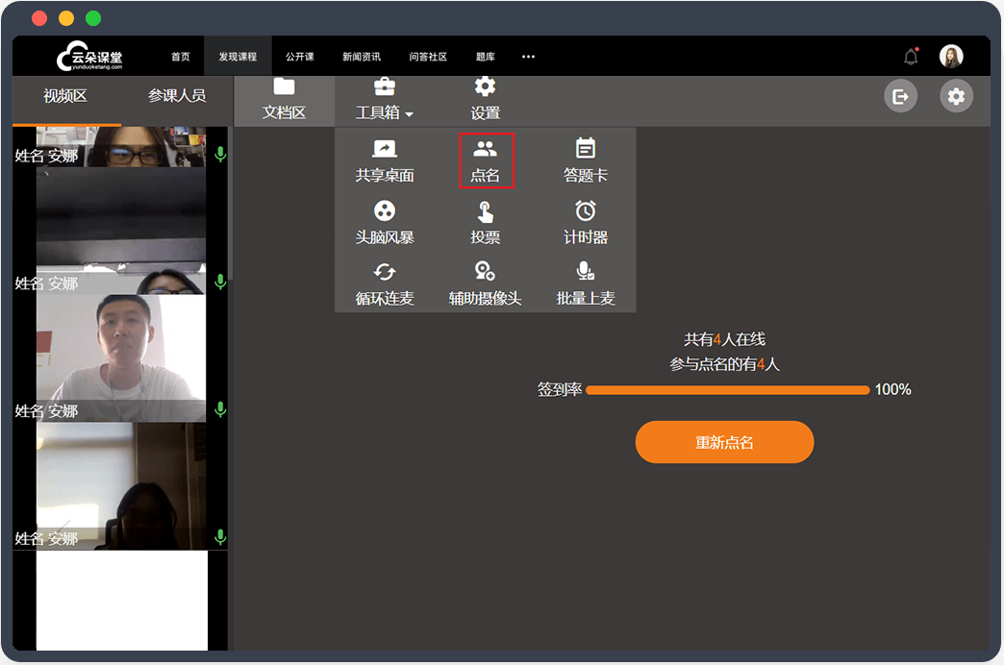Go to 题库 in the top menu
This screenshot has width=1004, height=665.
tap(485, 57)
